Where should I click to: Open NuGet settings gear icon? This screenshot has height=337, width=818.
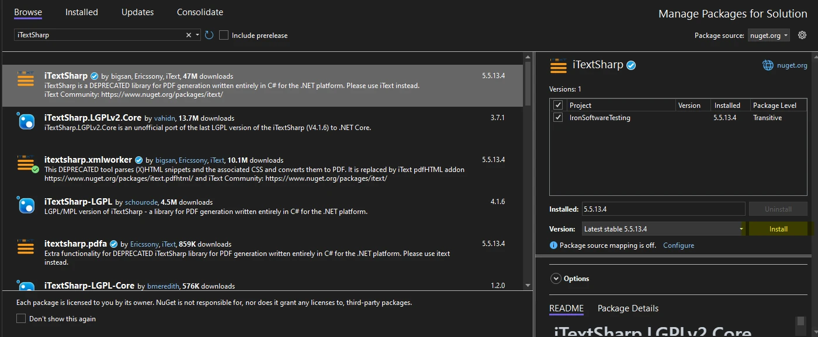pyautogui.click(x=802, y=35)
